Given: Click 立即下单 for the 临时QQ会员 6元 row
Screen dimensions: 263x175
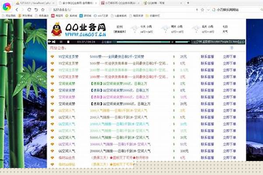Looking at the screenshot, I should 229,158.
